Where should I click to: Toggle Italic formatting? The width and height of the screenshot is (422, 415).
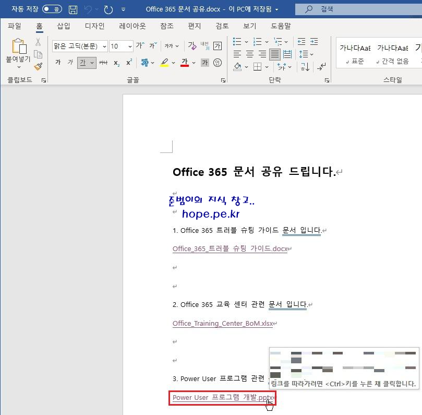pyautogui.click(x=70, y=63)
